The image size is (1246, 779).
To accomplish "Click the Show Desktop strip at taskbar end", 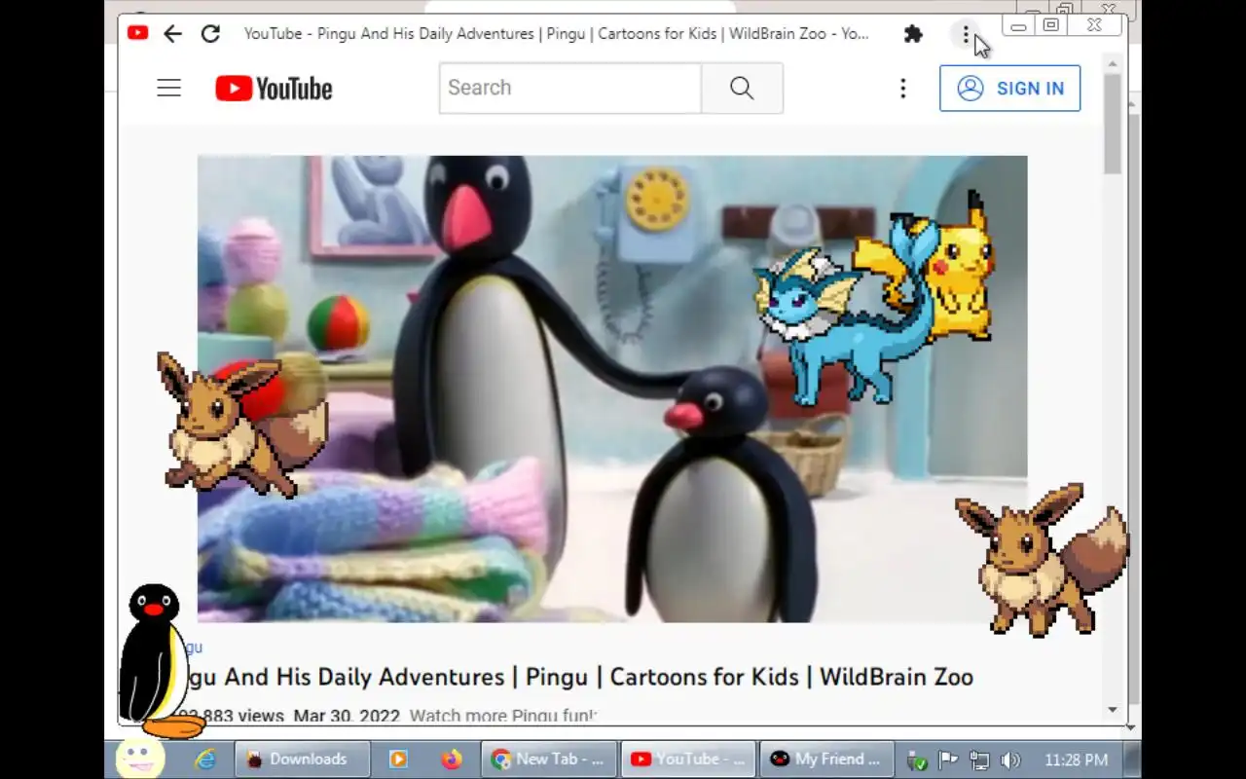I will [x=1133, y=760].
